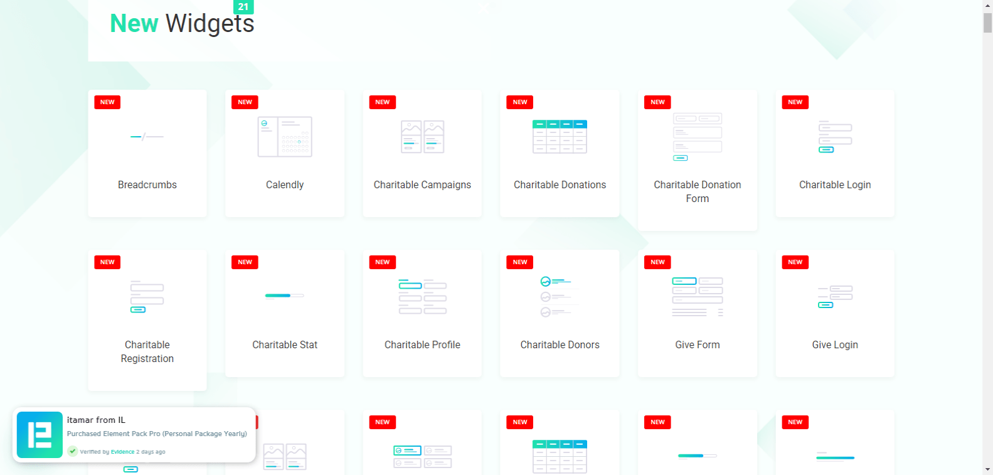Click the NEW badge on Charitable Donors card
993x475 pixels.
pyautogui.click(x=520, y=262)
